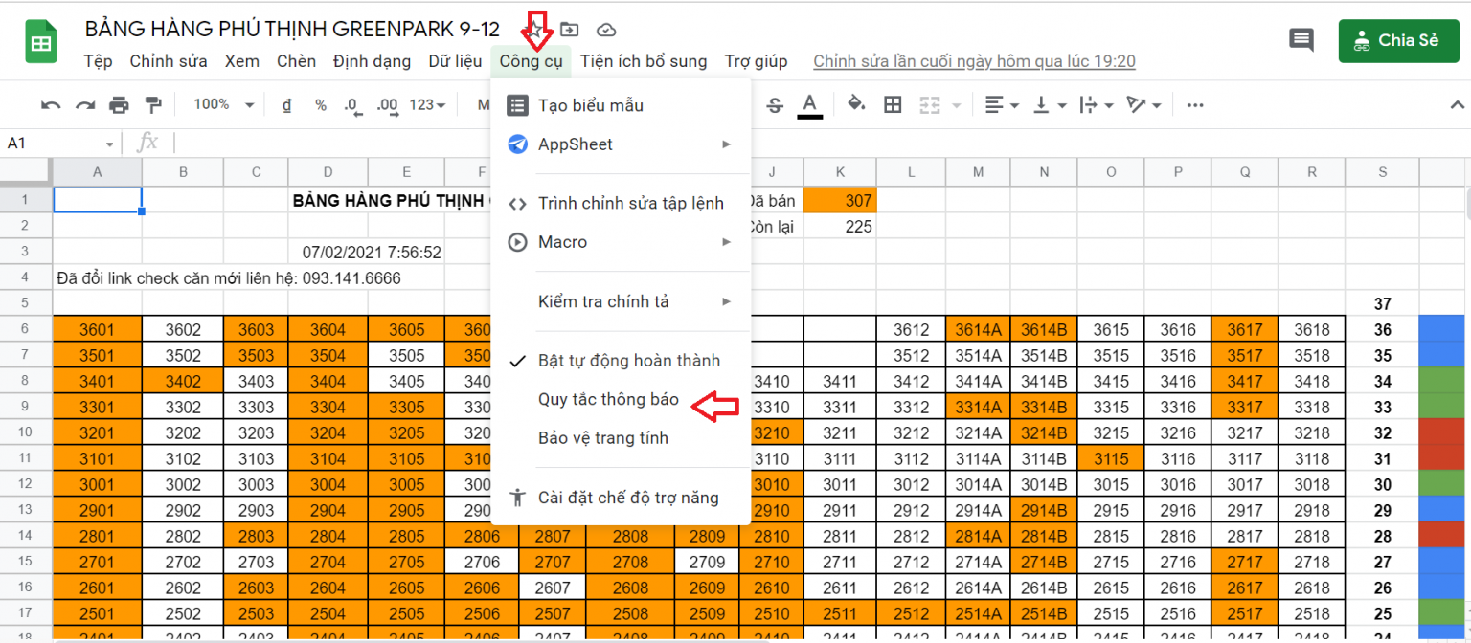Screen dimensions: 1471x643
Task: Star this spreadsheet
Action: click(536, 30)
